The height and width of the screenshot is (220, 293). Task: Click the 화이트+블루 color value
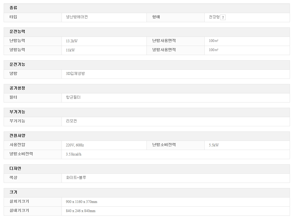pyautogui.click(x=76, y=177)
